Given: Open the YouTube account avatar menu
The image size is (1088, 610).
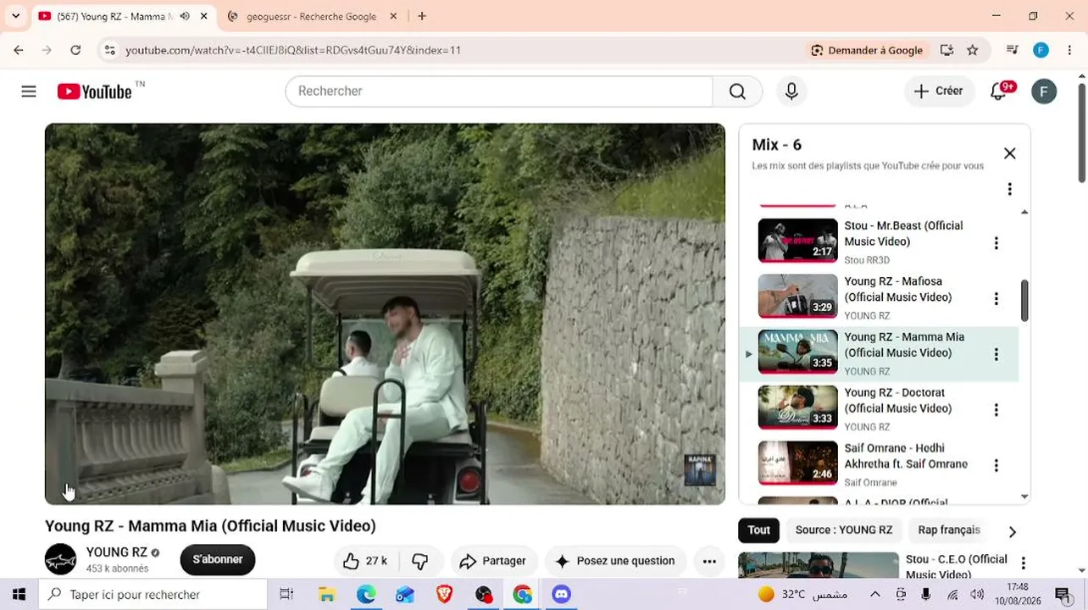Looking at the screenshot, I should 1044,91.
